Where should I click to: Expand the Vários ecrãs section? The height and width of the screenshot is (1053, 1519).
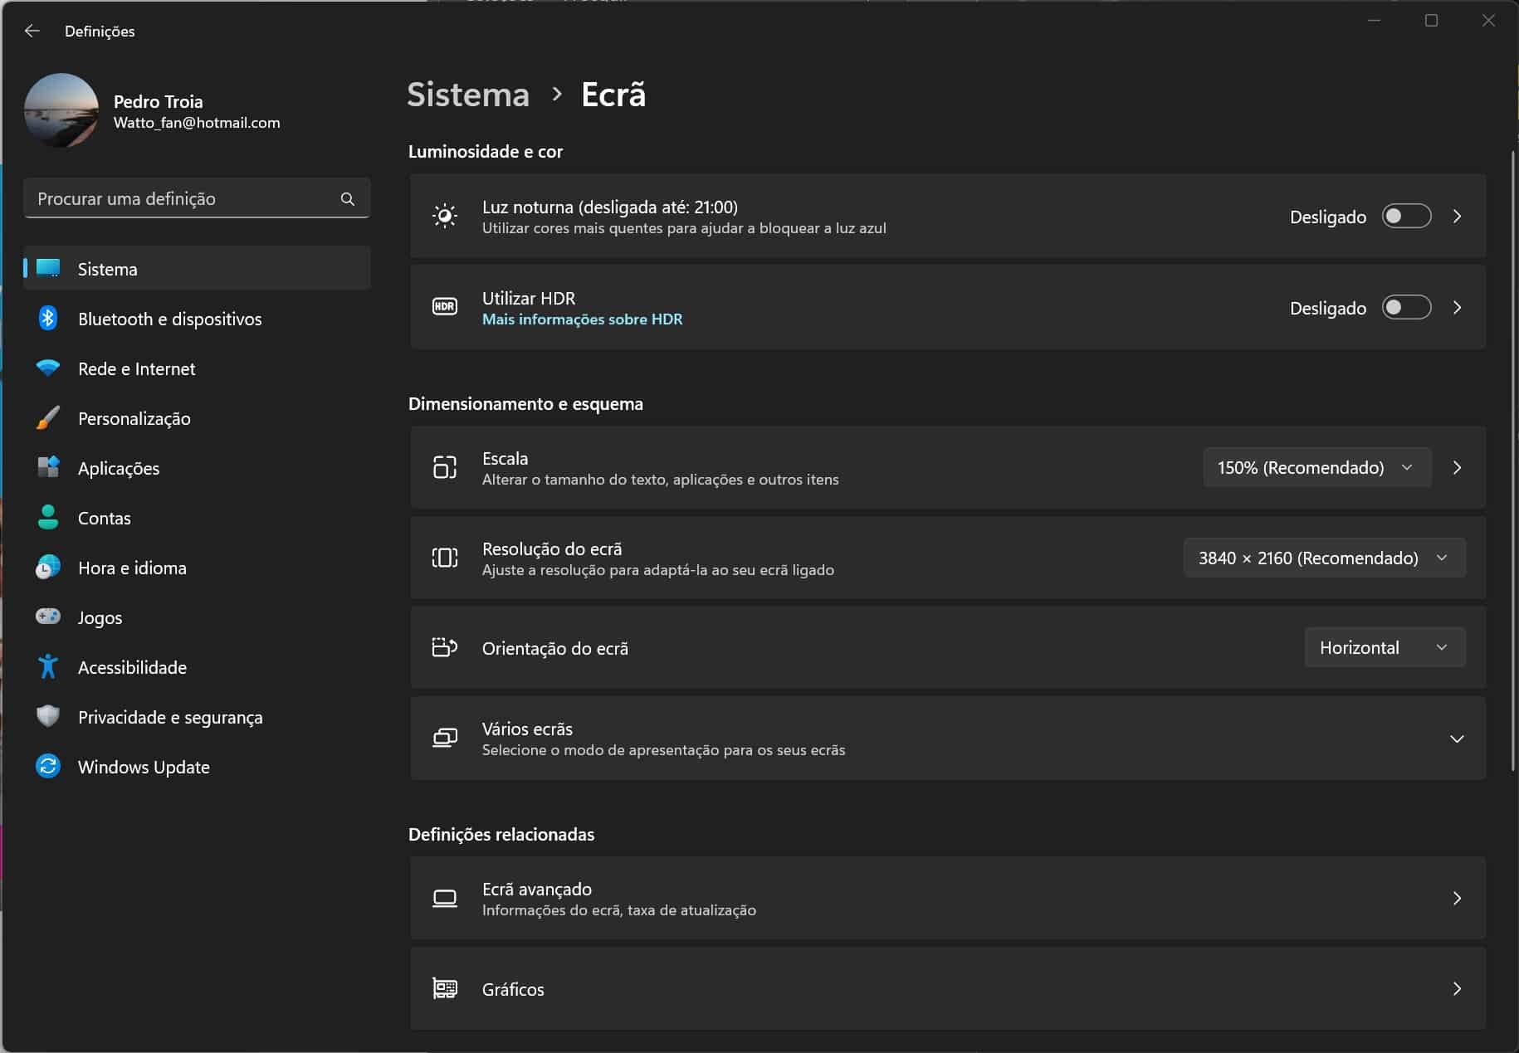pos(1456,739)
